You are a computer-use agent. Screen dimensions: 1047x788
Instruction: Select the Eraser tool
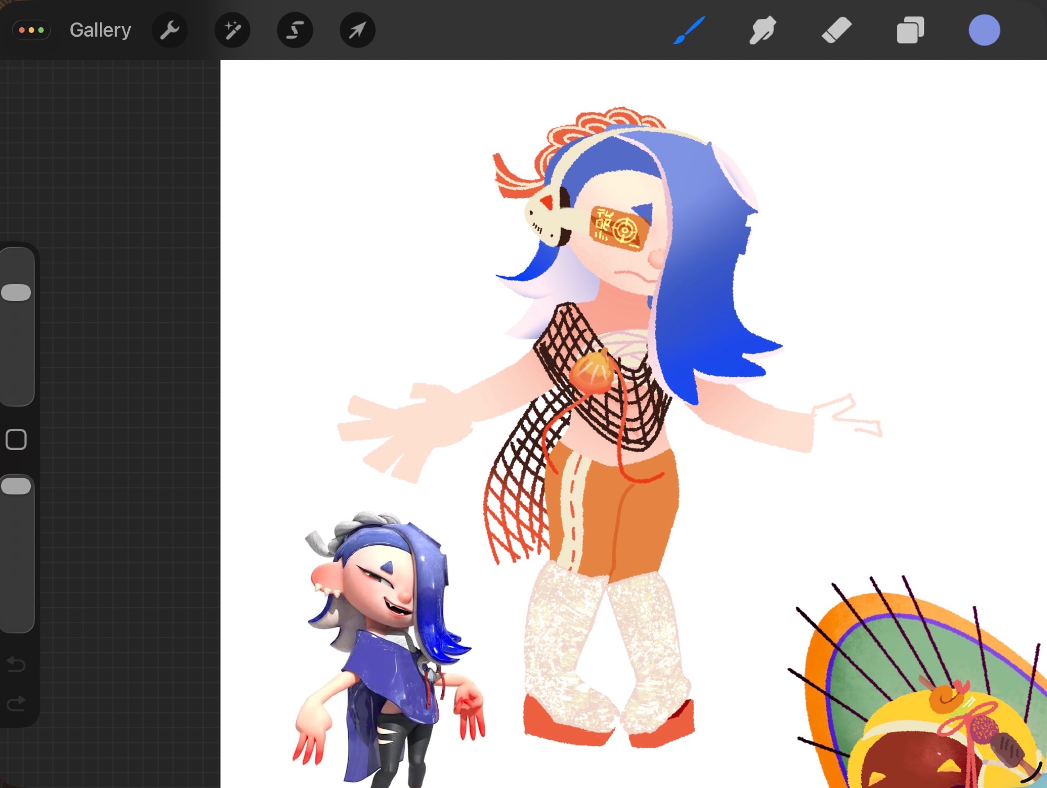coord(836,30)
